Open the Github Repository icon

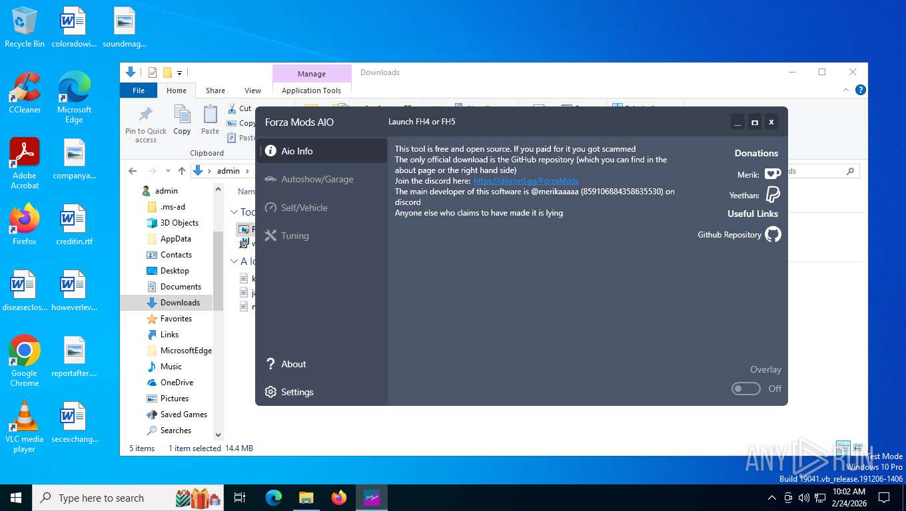773,234
